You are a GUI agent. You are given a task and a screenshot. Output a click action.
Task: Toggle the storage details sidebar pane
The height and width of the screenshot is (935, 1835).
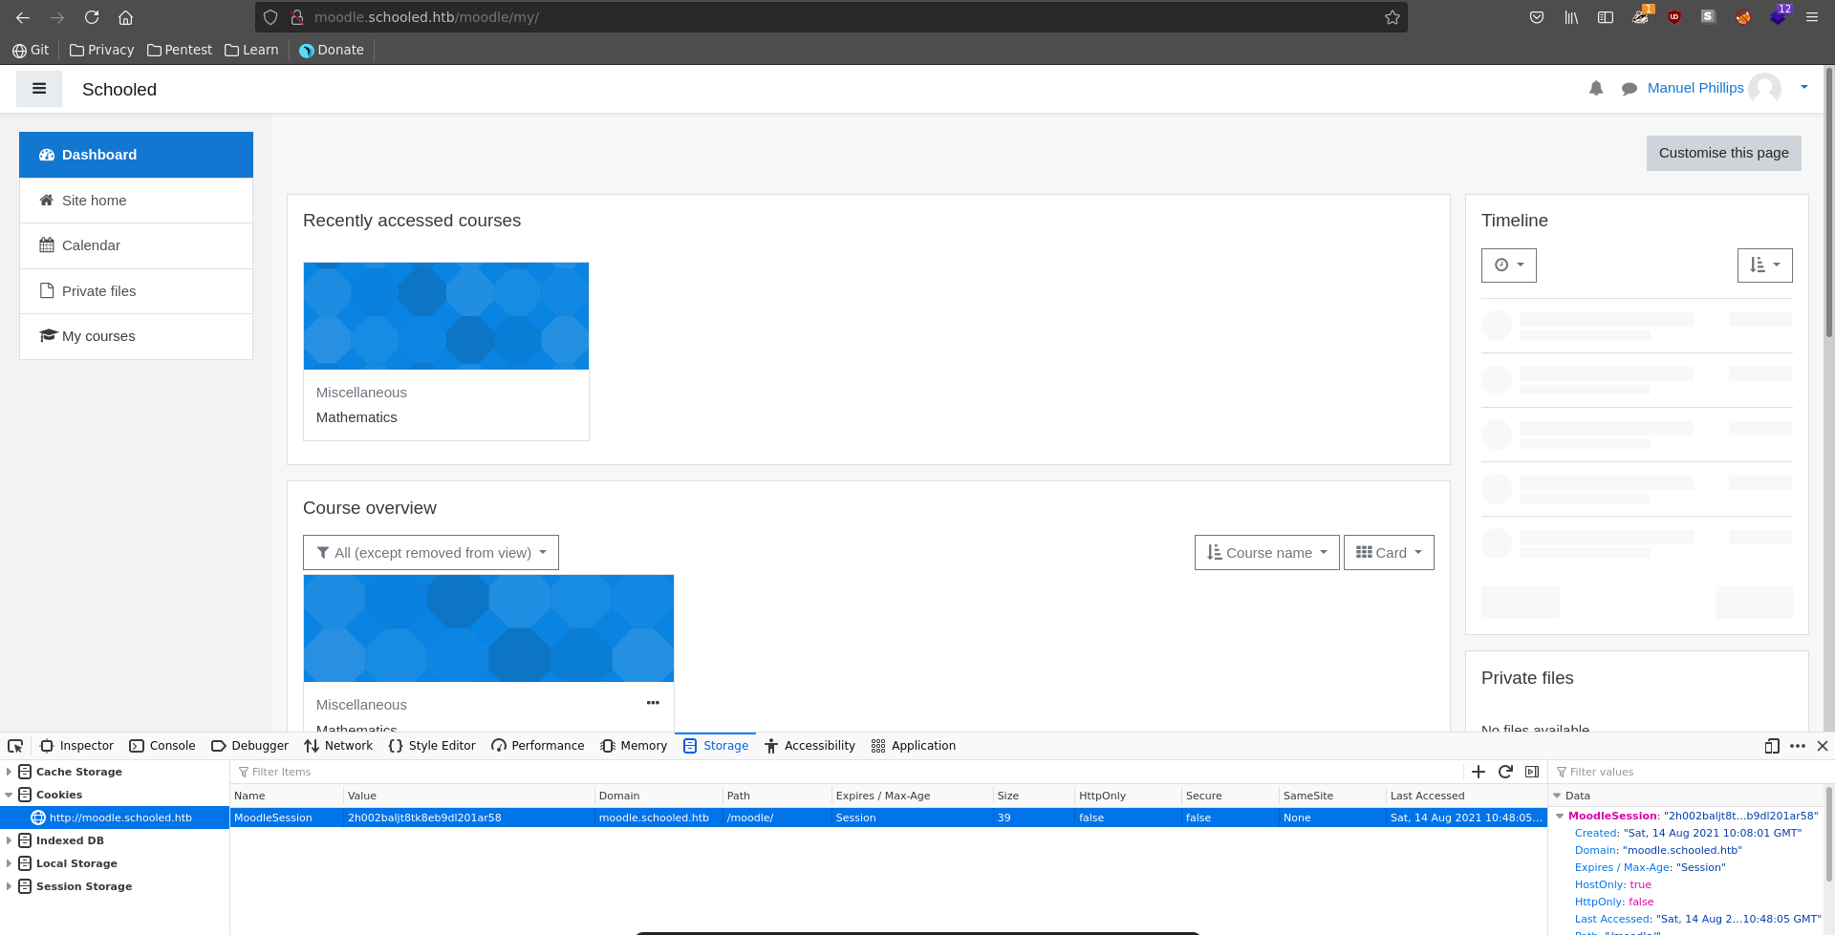click(x=1532, y=772)
